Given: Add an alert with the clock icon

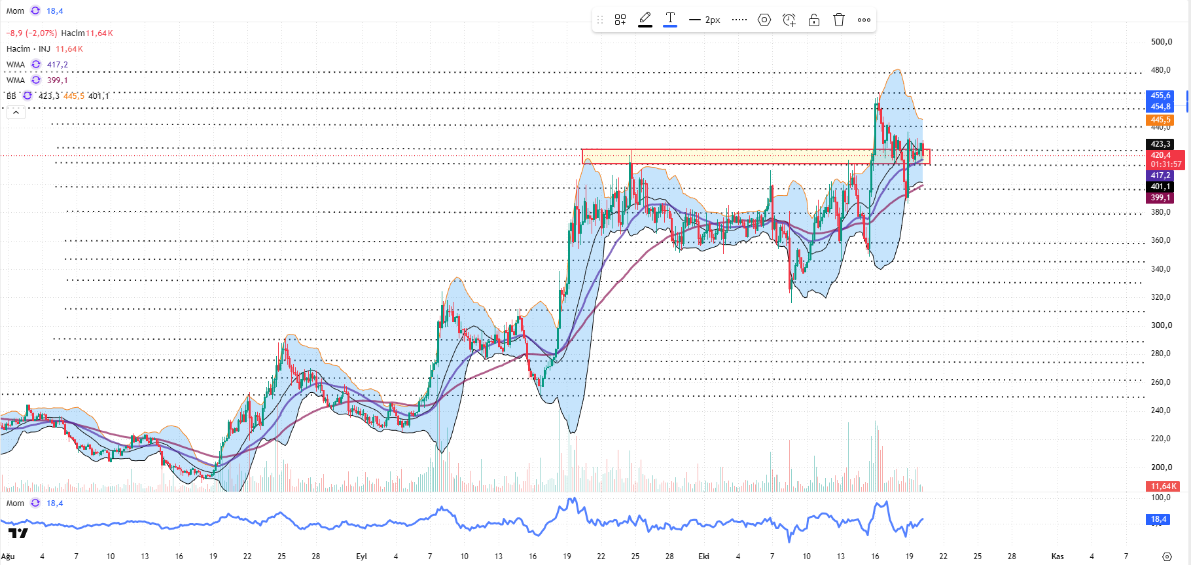Looking at the screenshot, I should [789, 20].
